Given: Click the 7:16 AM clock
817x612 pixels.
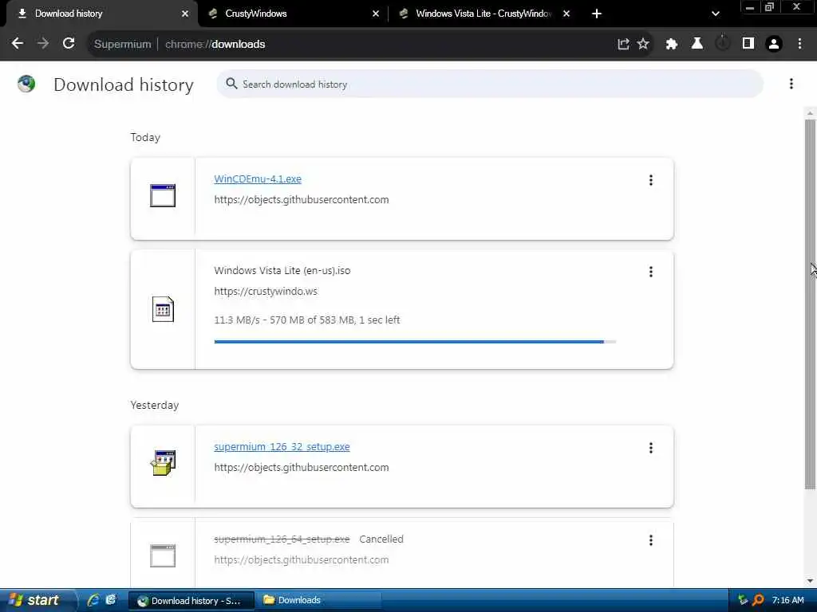Looking at the screenshot, I should (787, 600).
